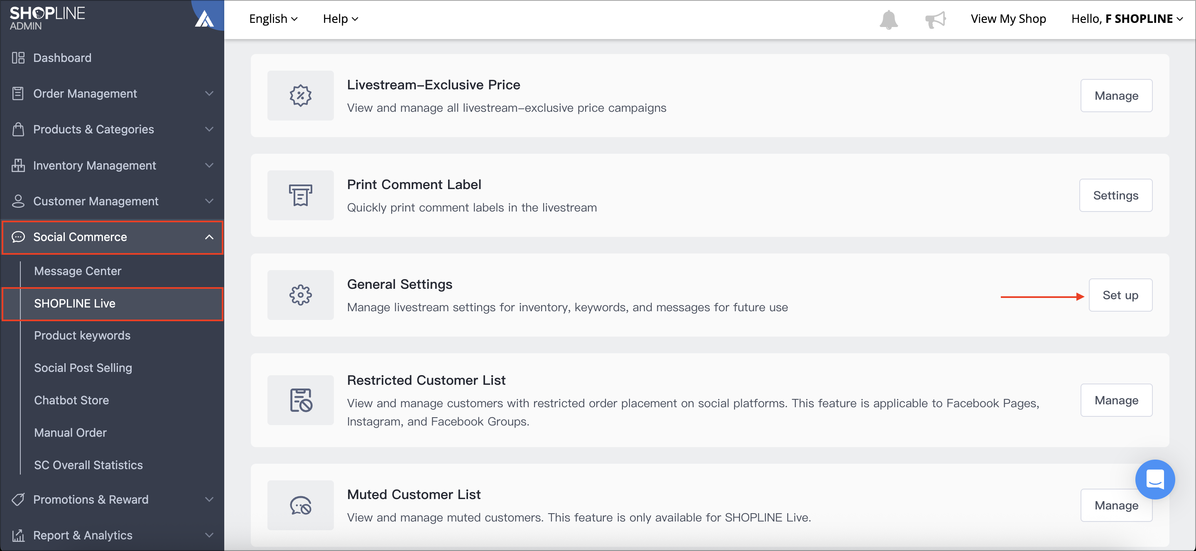
Task: Click the Livestream-Exclusive Price percent badge icon
Action: 300,96
